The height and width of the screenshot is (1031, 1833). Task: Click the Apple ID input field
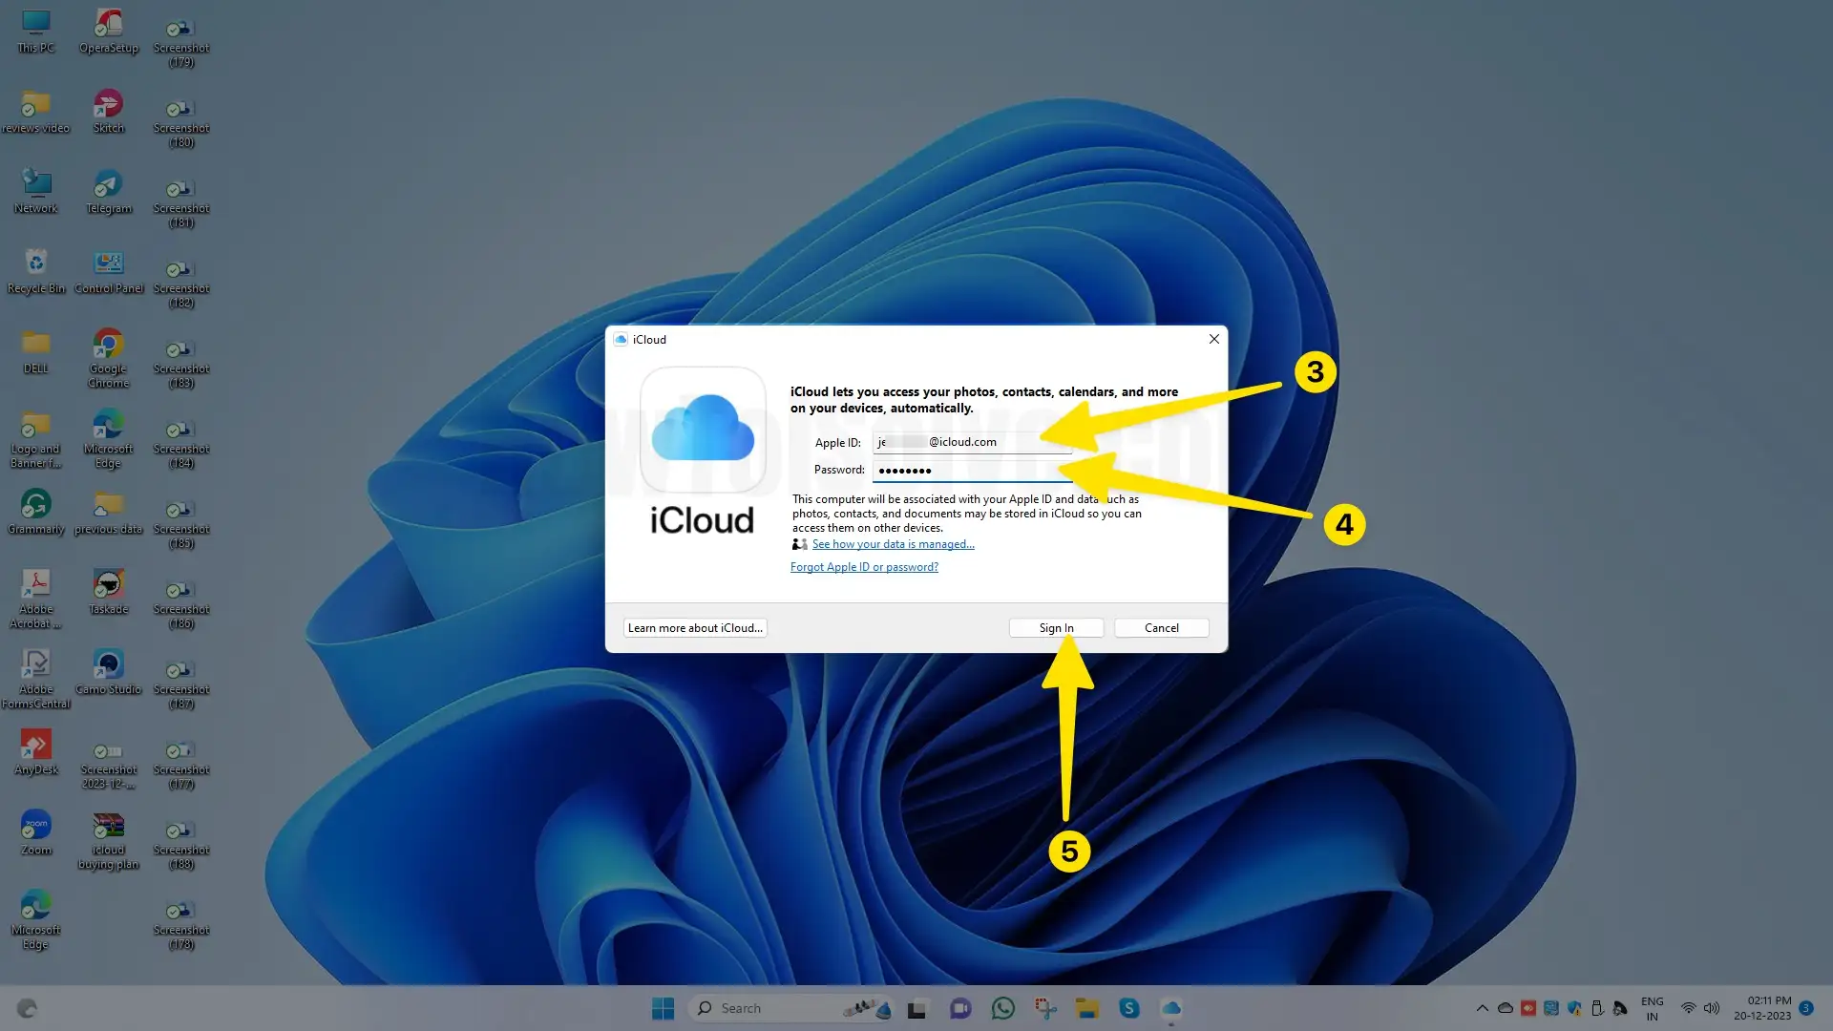click(x=972, y=441)
